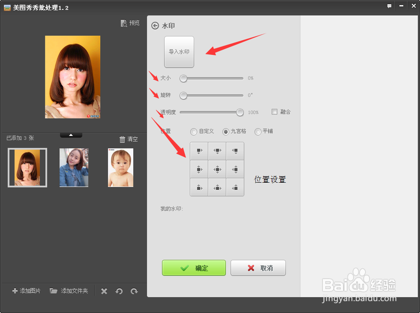Select the bottom-right position in the nine-grid
The height and width of the screenshot is (313, 420).
tap(235, 187)
